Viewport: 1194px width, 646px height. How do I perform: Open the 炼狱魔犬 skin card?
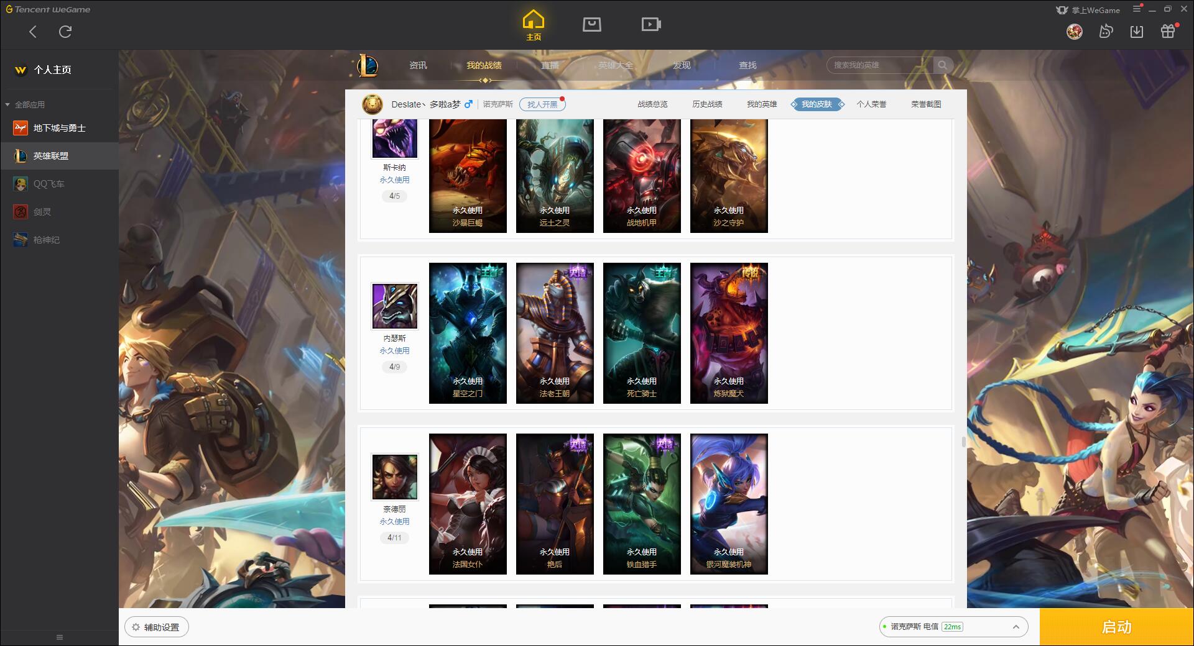(x=729, y=333)
